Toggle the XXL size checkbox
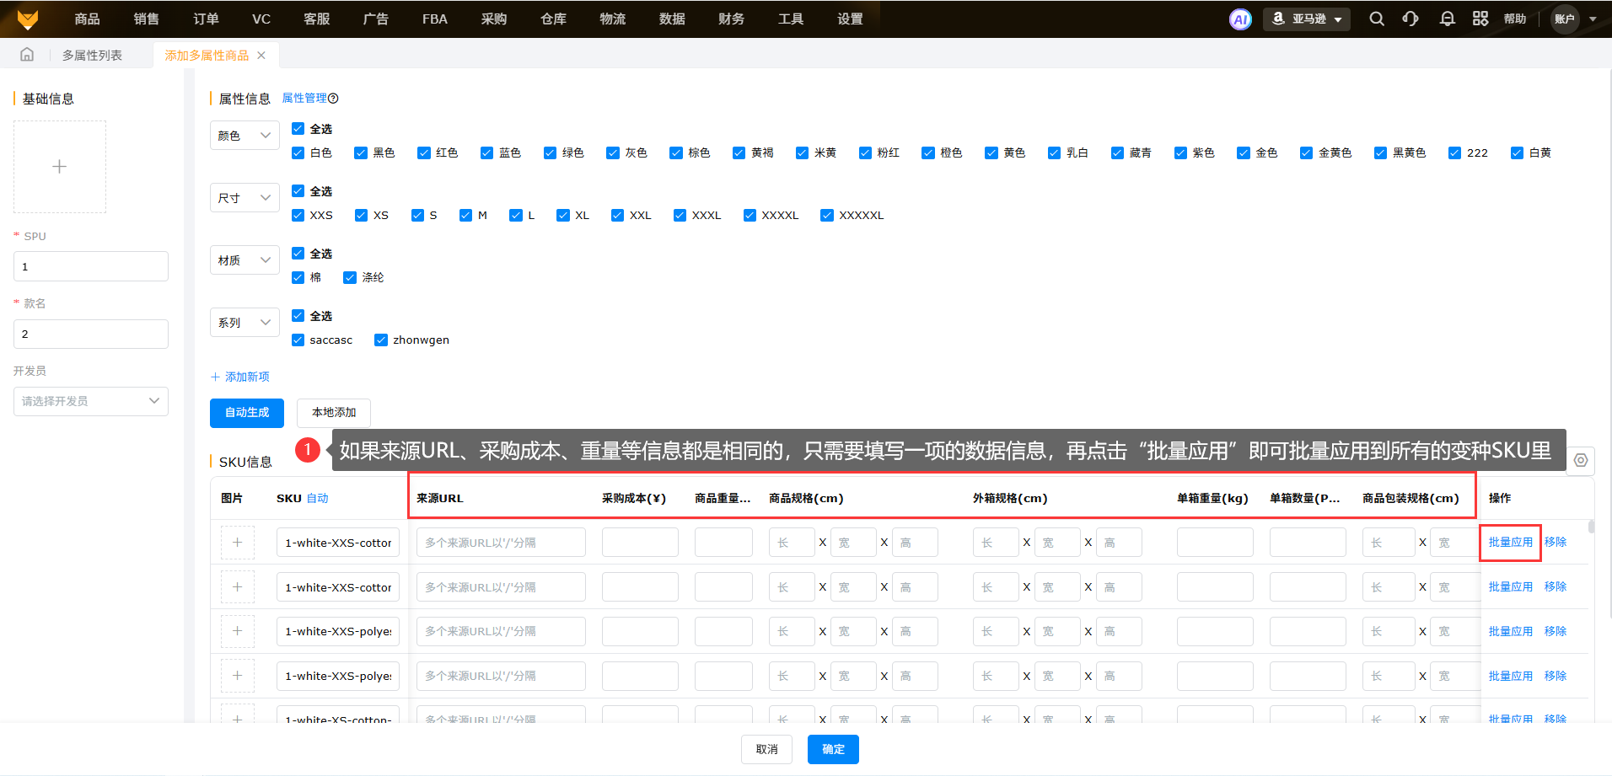 click(x=617, y=215)
